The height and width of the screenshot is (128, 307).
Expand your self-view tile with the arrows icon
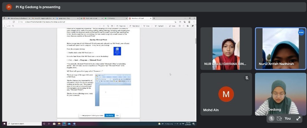[x=298, y=118]
